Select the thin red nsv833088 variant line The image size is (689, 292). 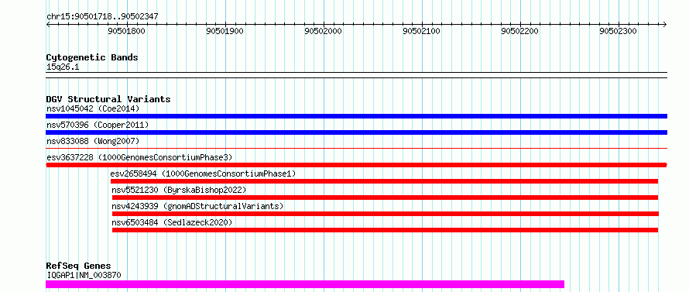point(356,149)
